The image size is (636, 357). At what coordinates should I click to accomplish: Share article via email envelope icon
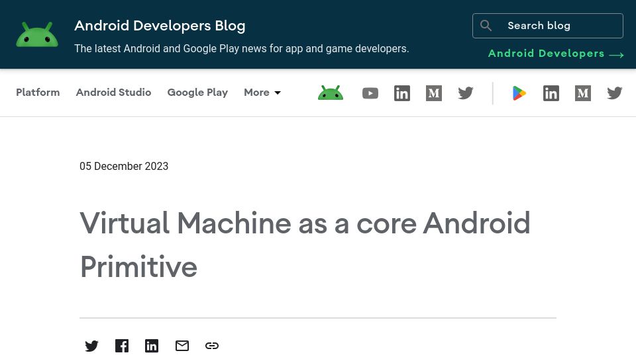(x=182, y=346)
